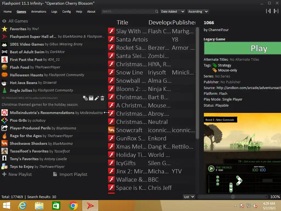
Task: Click the Developer column header
Action: [x=160, y=23]
